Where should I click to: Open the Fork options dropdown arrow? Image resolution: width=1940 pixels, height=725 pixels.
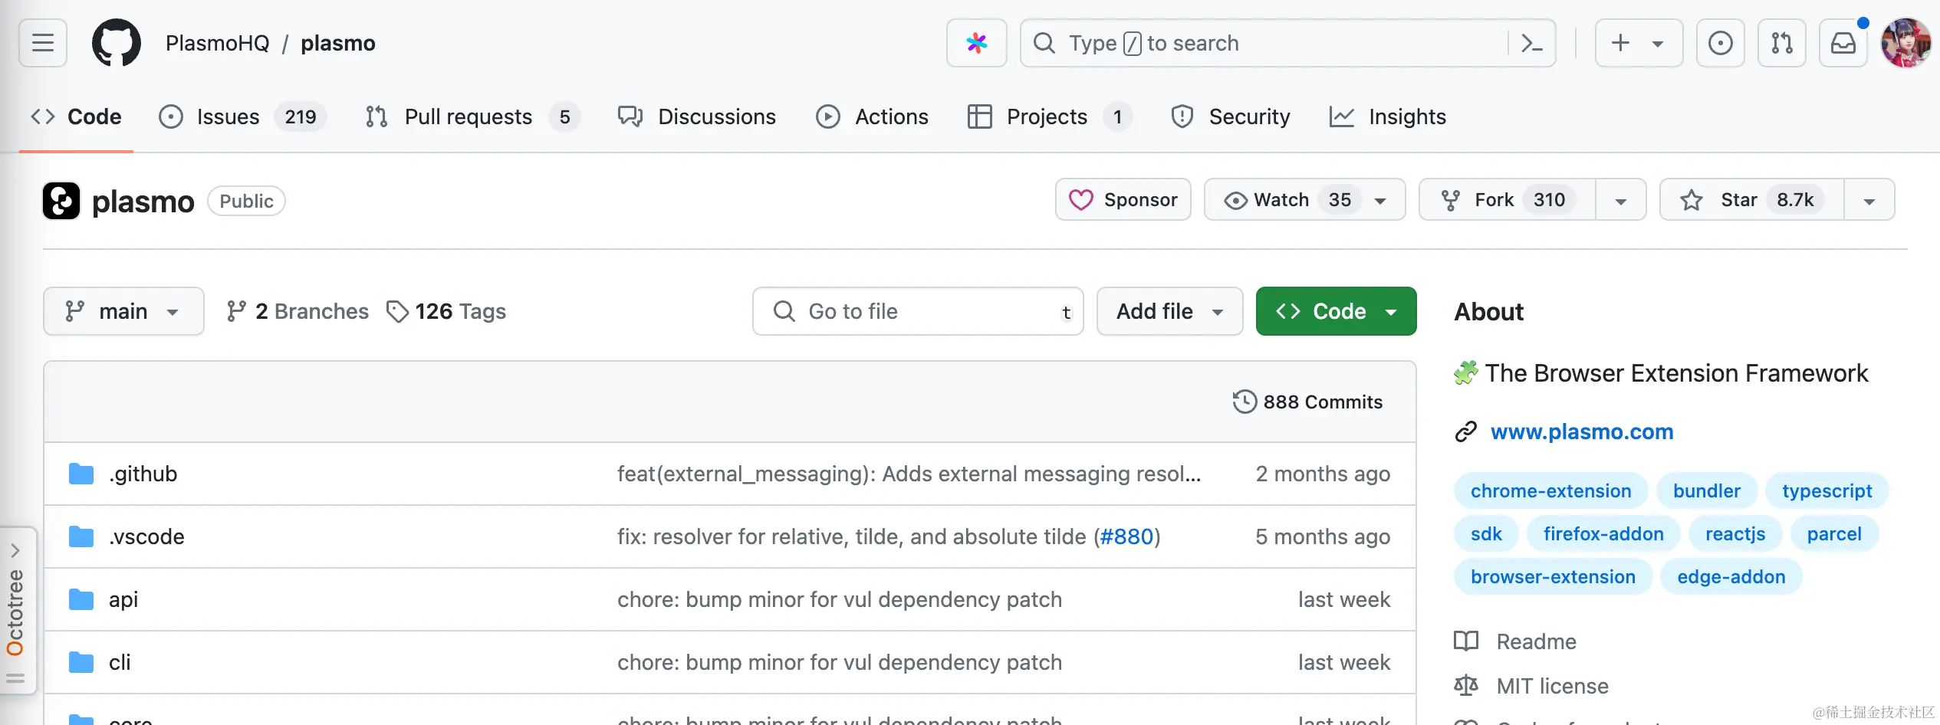(x=1621, y=201)
